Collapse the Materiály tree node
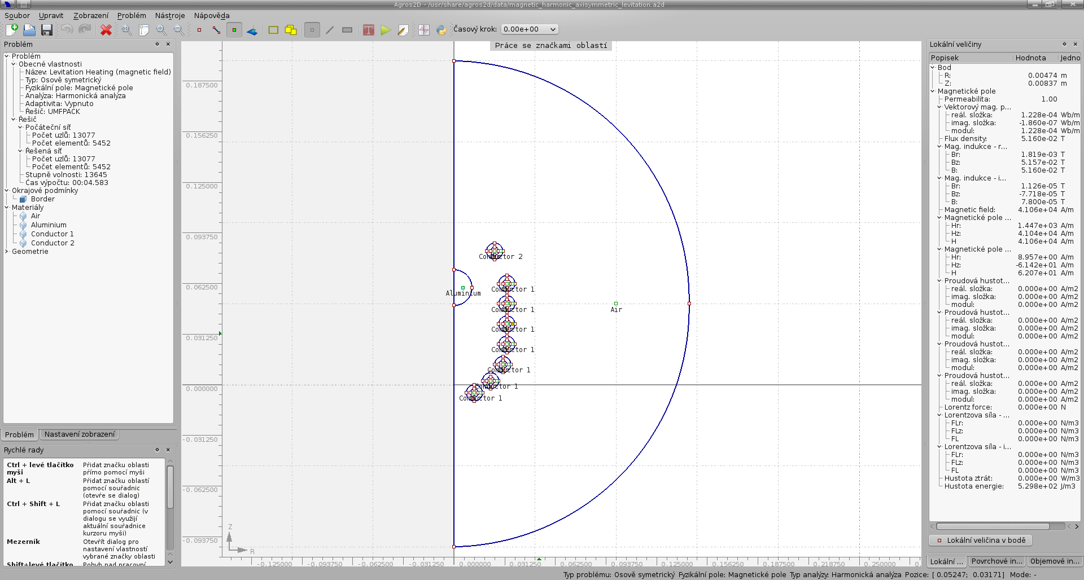The height and width of the screenshot is (580, 1084). [7, 208]
